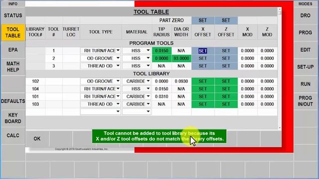This screenshot has height=179, width=319.
Task: Expand tool type dropdown for library tool 101
Action: [x=118, y=96]
